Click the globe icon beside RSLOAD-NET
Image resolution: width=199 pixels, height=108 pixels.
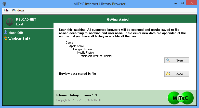(10, 22)
